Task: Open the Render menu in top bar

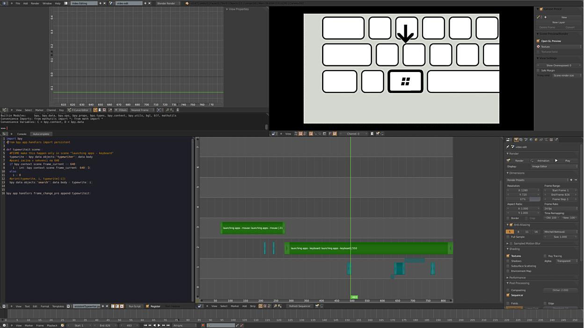Action: pos(35,3)
